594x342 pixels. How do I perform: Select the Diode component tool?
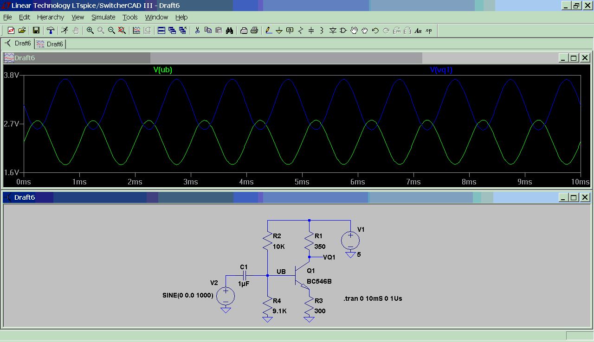click(333, 31)
